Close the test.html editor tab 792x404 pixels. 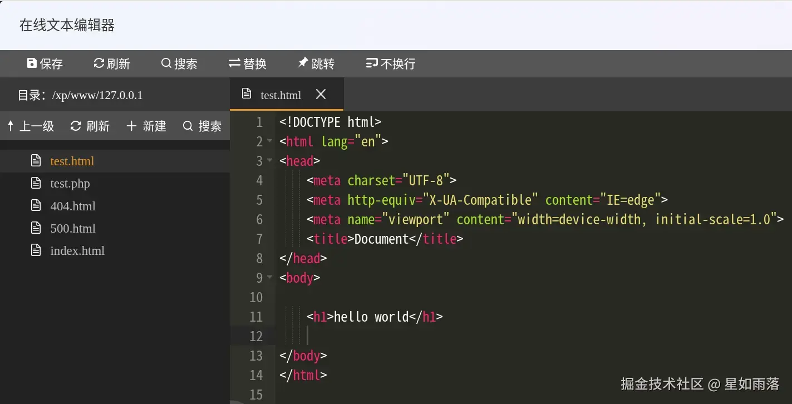click(x=321, y=94)
